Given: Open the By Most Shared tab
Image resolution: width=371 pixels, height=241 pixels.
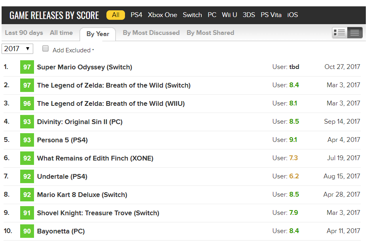Looking at the screenshot, I should (210, 33).
